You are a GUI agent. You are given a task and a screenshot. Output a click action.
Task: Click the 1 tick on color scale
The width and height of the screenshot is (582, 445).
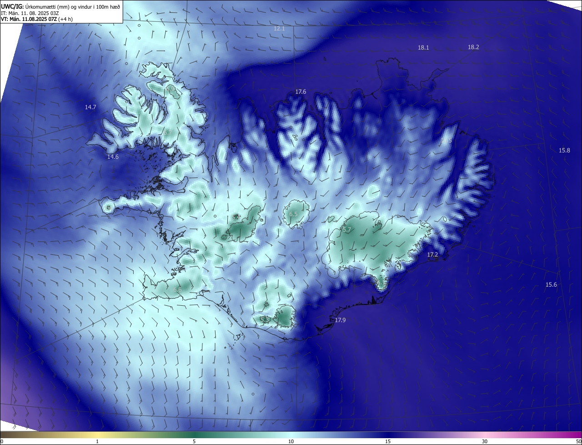point(97,441)
